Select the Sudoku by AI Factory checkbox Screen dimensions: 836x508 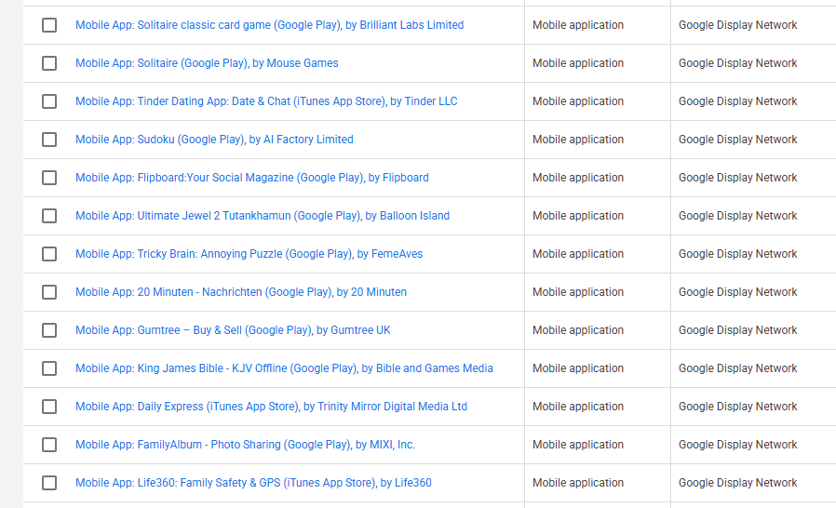(x=49, y=140)
